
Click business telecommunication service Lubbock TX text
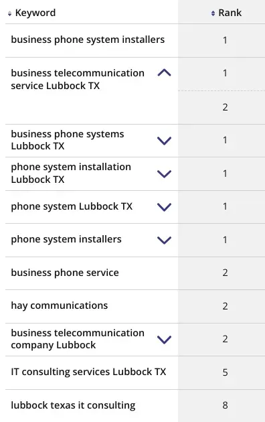(x=78, y=80)
